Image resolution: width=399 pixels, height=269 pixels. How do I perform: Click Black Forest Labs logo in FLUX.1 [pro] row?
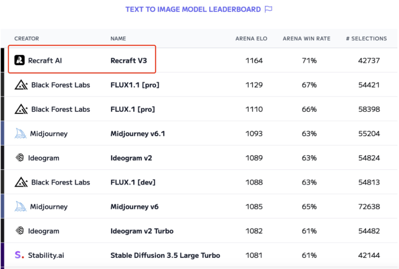[x=21, y=109]
